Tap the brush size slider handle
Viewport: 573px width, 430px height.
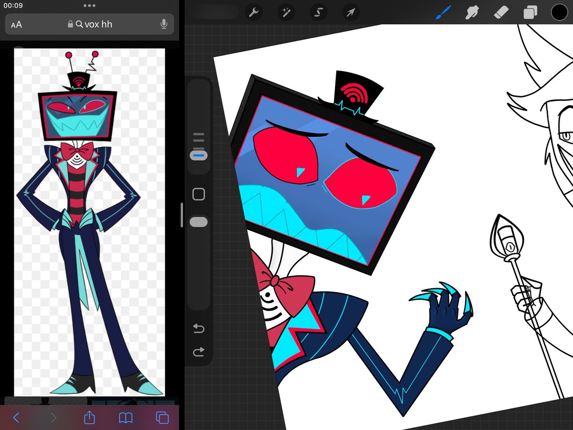pos(199,155)
